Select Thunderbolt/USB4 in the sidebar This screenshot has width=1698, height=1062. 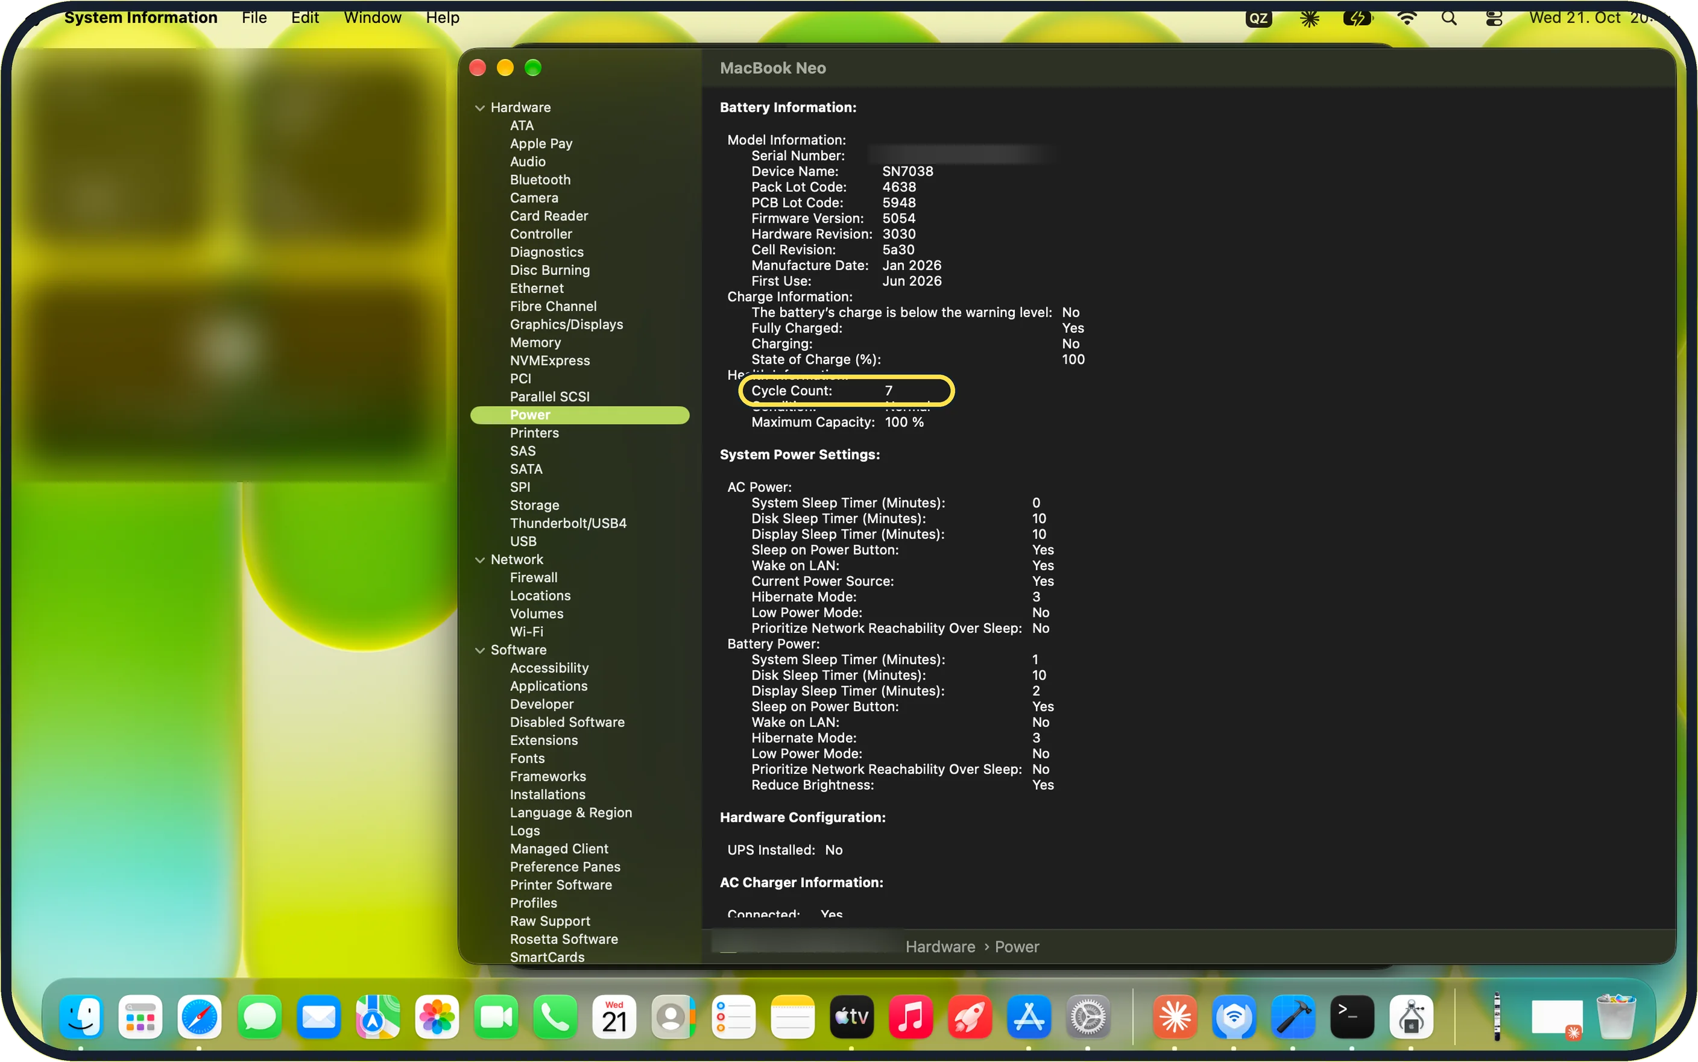click(567, 523)
